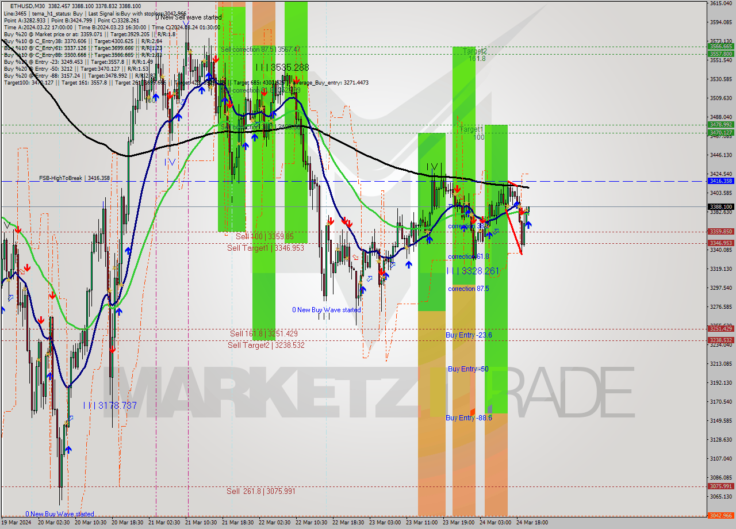Select the 'I I I 3328.261' wave label

pos(474,271)
